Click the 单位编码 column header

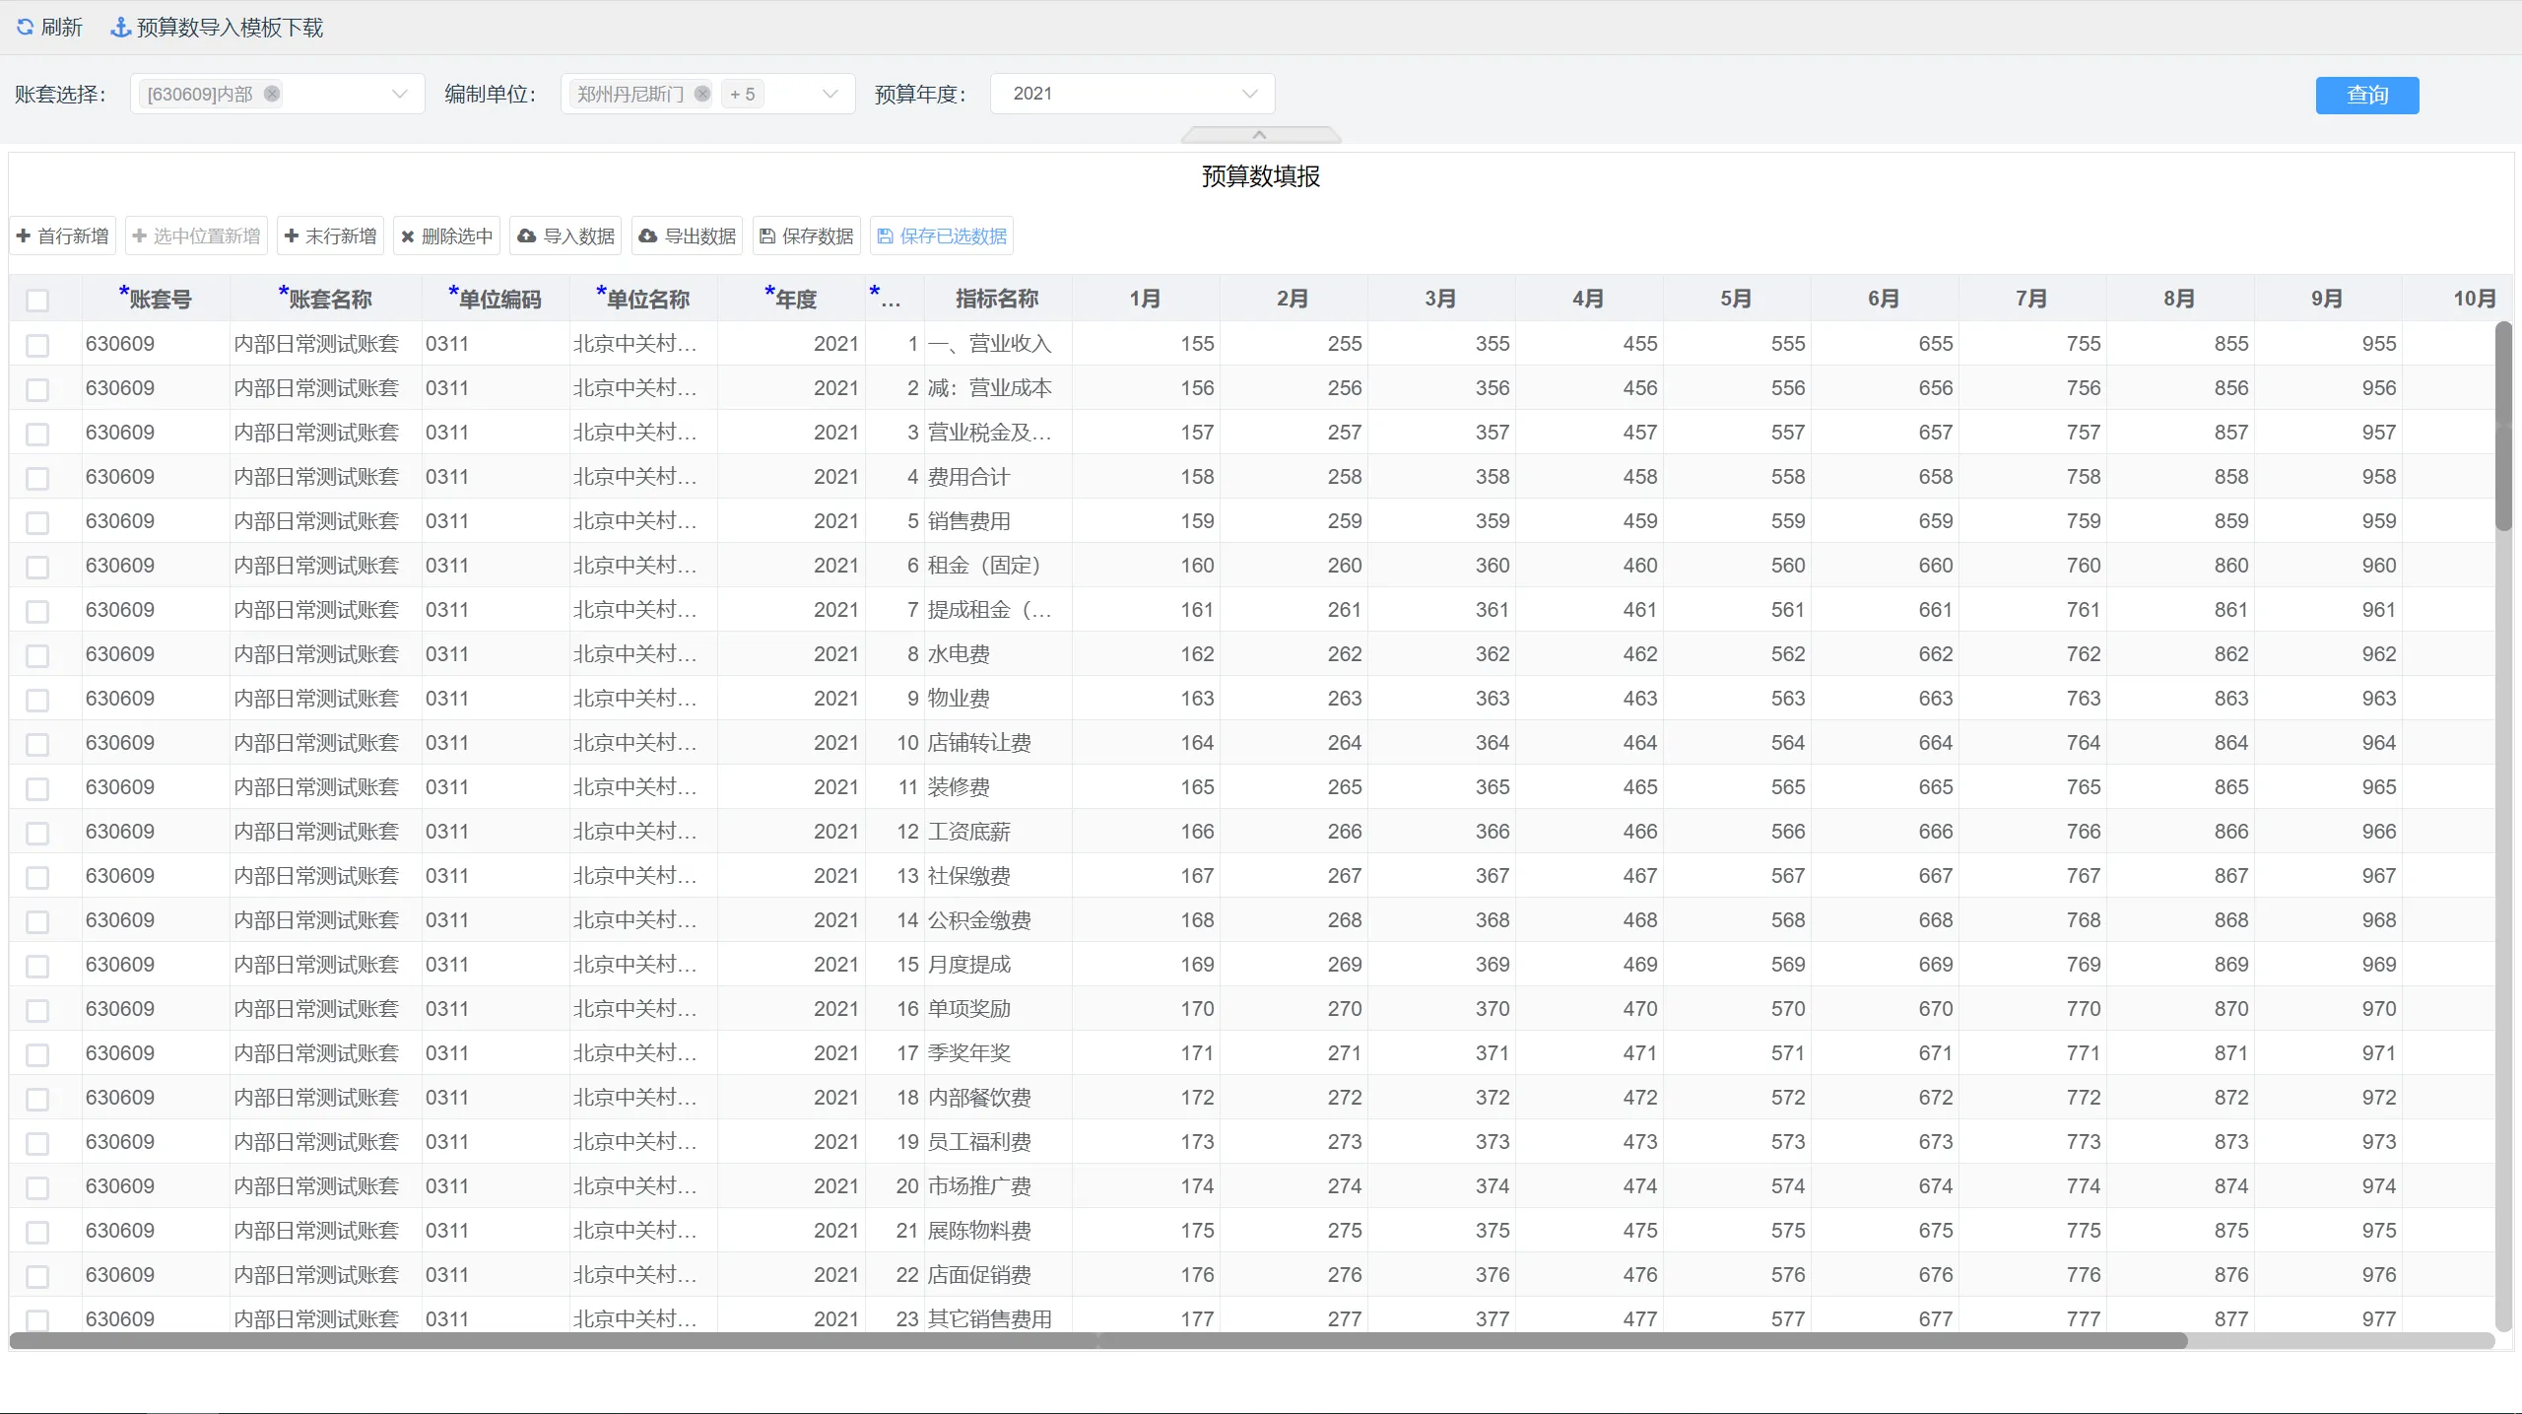(x=496, y=299)
